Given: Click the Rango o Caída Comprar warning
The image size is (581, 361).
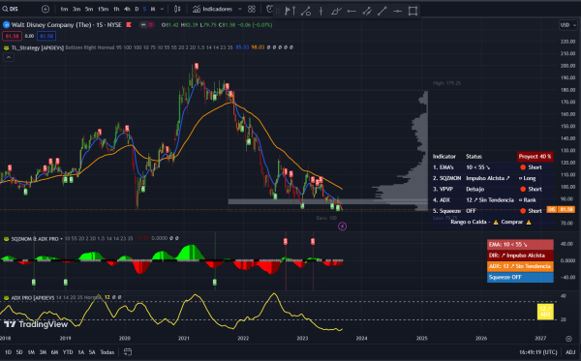Looking at the screenshot, I should pyautogui.click(x=491, y=222).
